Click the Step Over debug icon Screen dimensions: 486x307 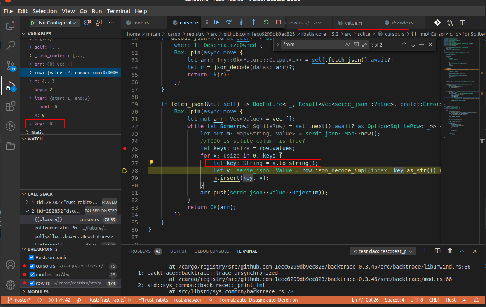[x=229, y=23]
